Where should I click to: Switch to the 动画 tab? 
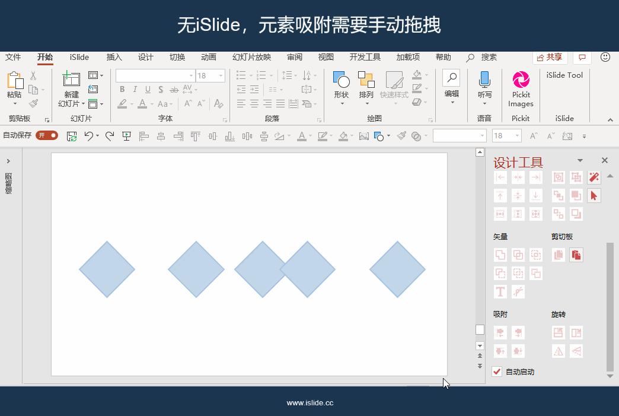pos(209,58)
